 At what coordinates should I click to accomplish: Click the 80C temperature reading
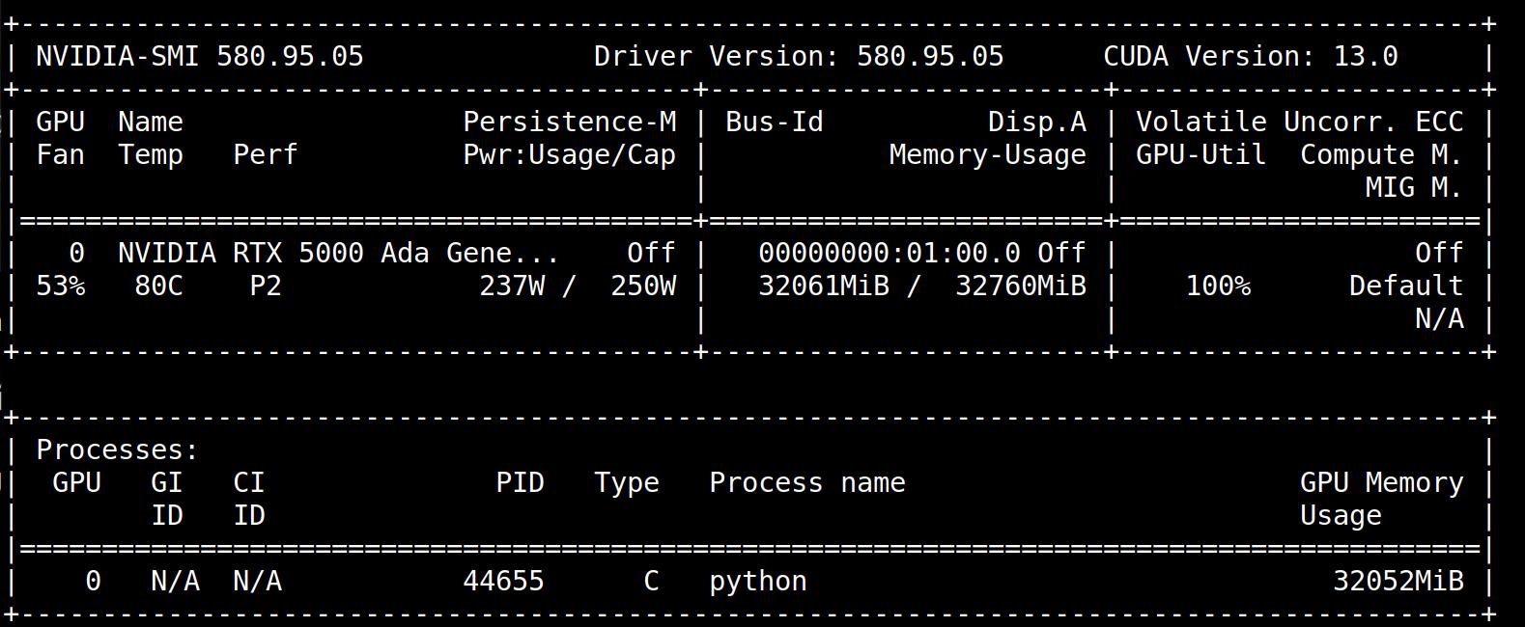point(158,286)
